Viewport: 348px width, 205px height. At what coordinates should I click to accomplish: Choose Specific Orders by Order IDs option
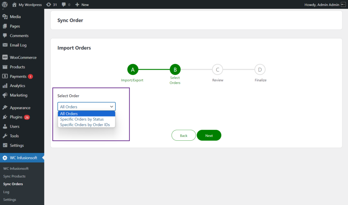[x=87, y=125]
